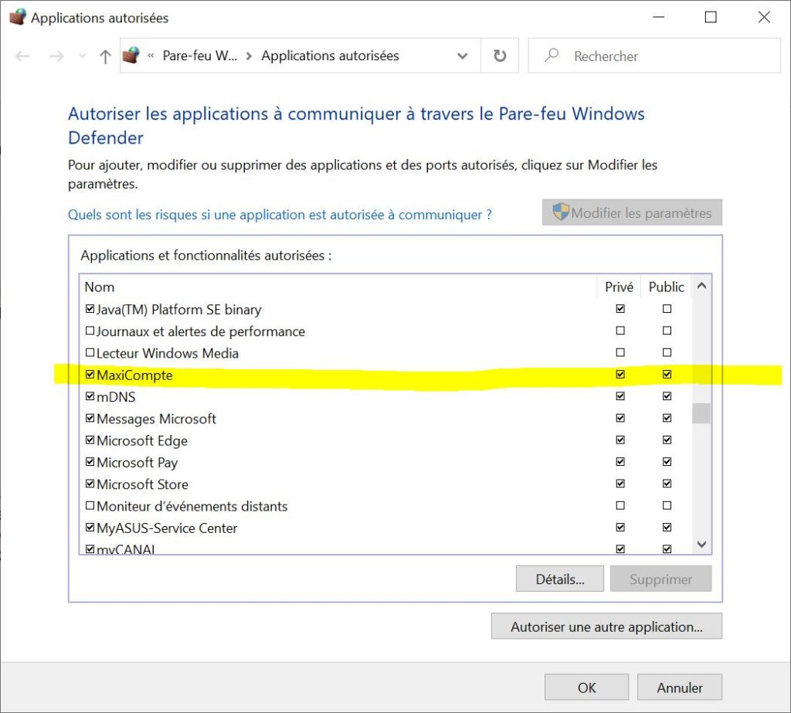Toggle the Microsoft Store name checkbox

[90, 484]
